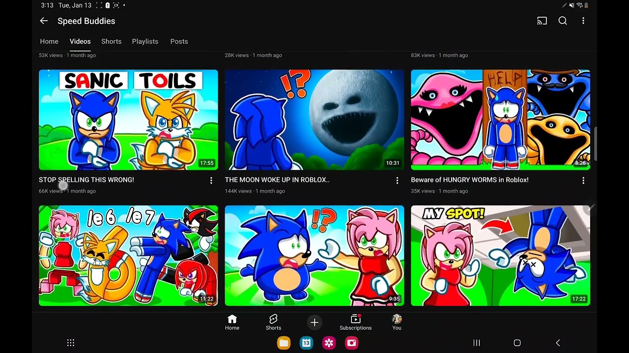Open title THE MOON WOKE UP IN ROBLOX..
This screenshot has height=353, width=629.
277,180
